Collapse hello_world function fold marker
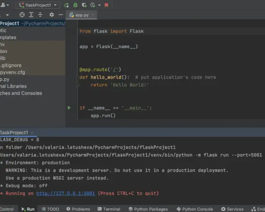Screen dimensions: 265x212 78,77
